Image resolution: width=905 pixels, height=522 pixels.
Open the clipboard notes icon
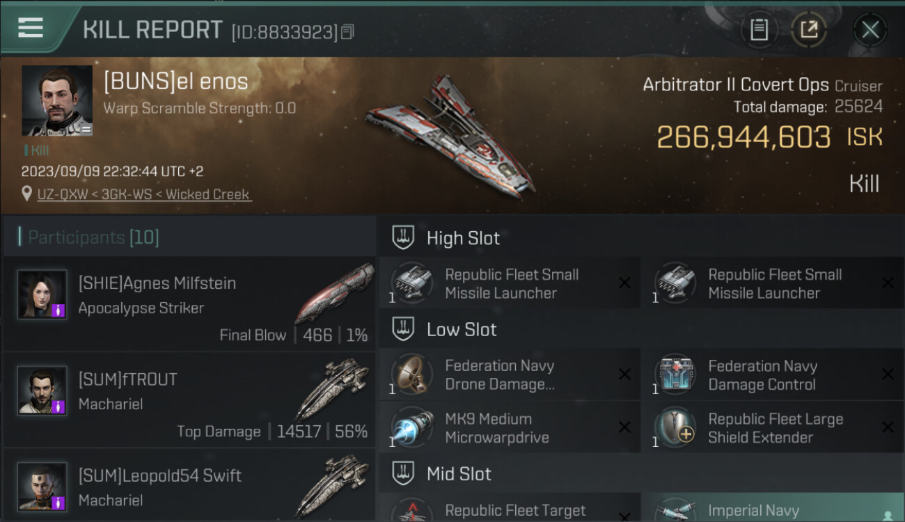(x=760, y=30)
